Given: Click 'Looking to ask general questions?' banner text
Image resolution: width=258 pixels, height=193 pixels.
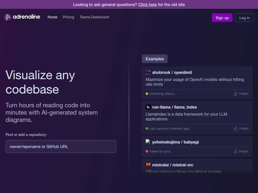Looking at the screenshot, I should point(105,5).
